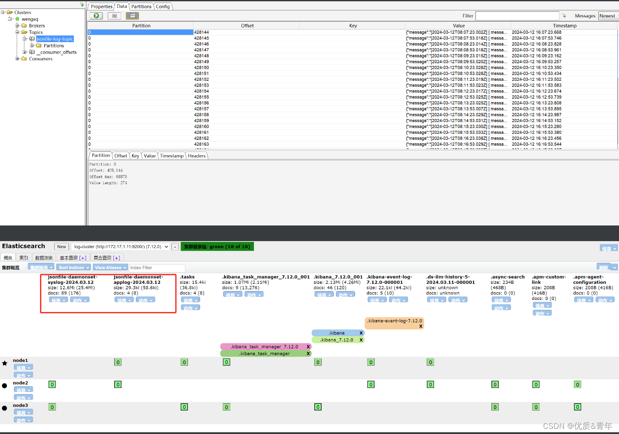Click the master star icon beside node1
The width and height of the screenshot is (619, 434).
click(x=5, y=363)
